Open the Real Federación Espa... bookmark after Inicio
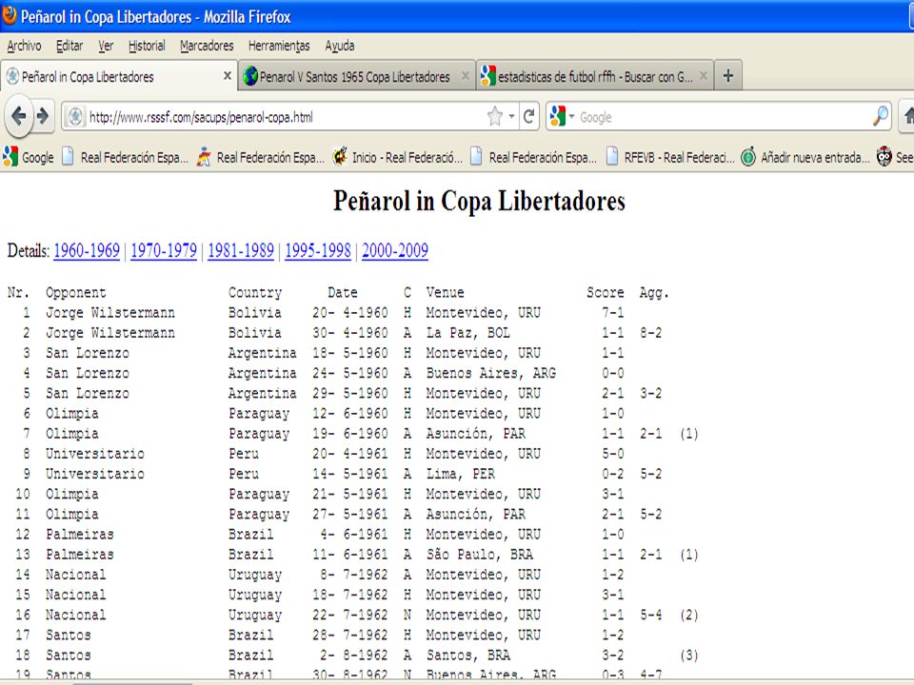Viewport: 914px width, 685px height. click(x=533, y=157)
